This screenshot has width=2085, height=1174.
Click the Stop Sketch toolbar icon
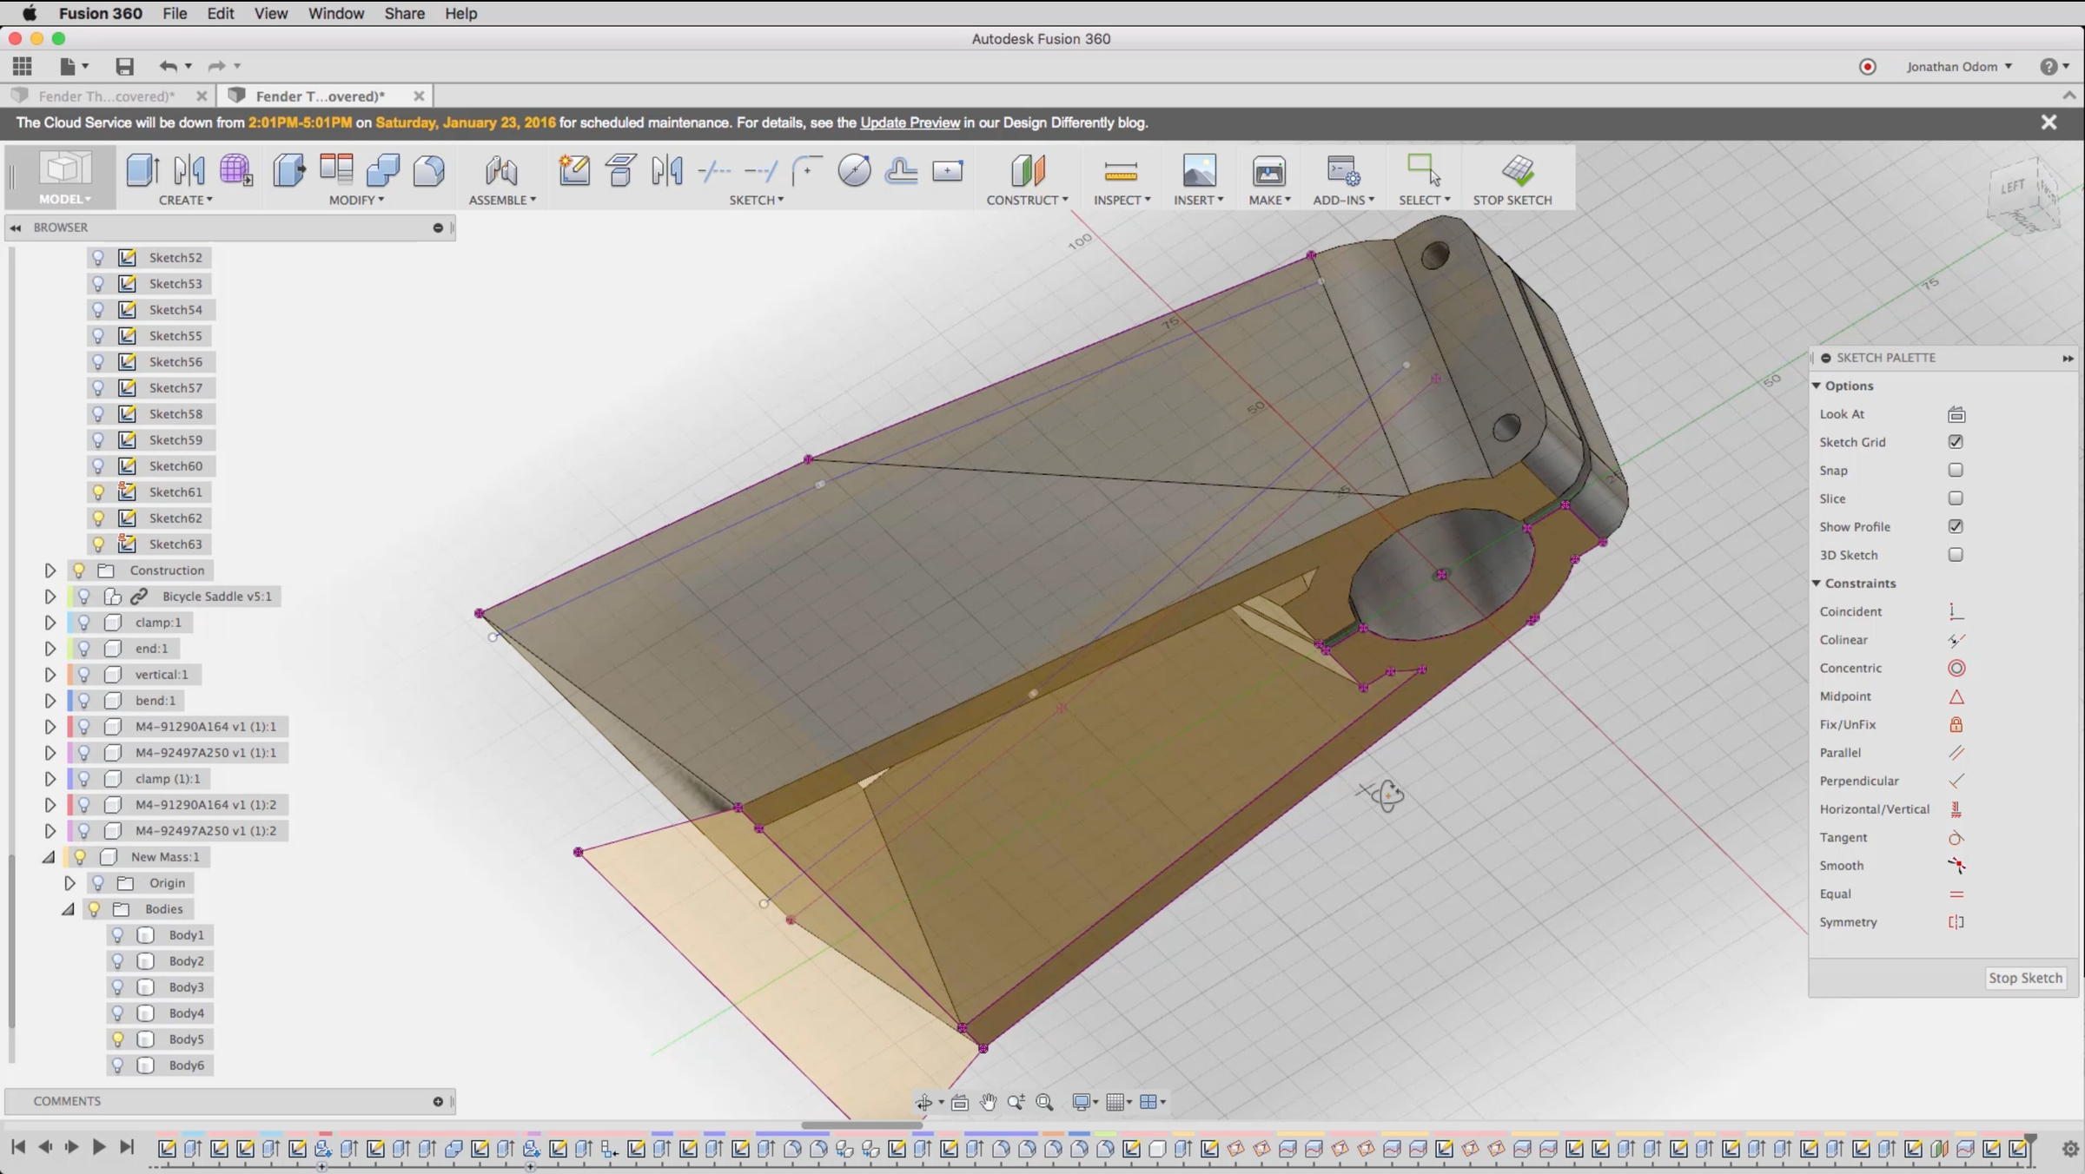[1517, 171]
